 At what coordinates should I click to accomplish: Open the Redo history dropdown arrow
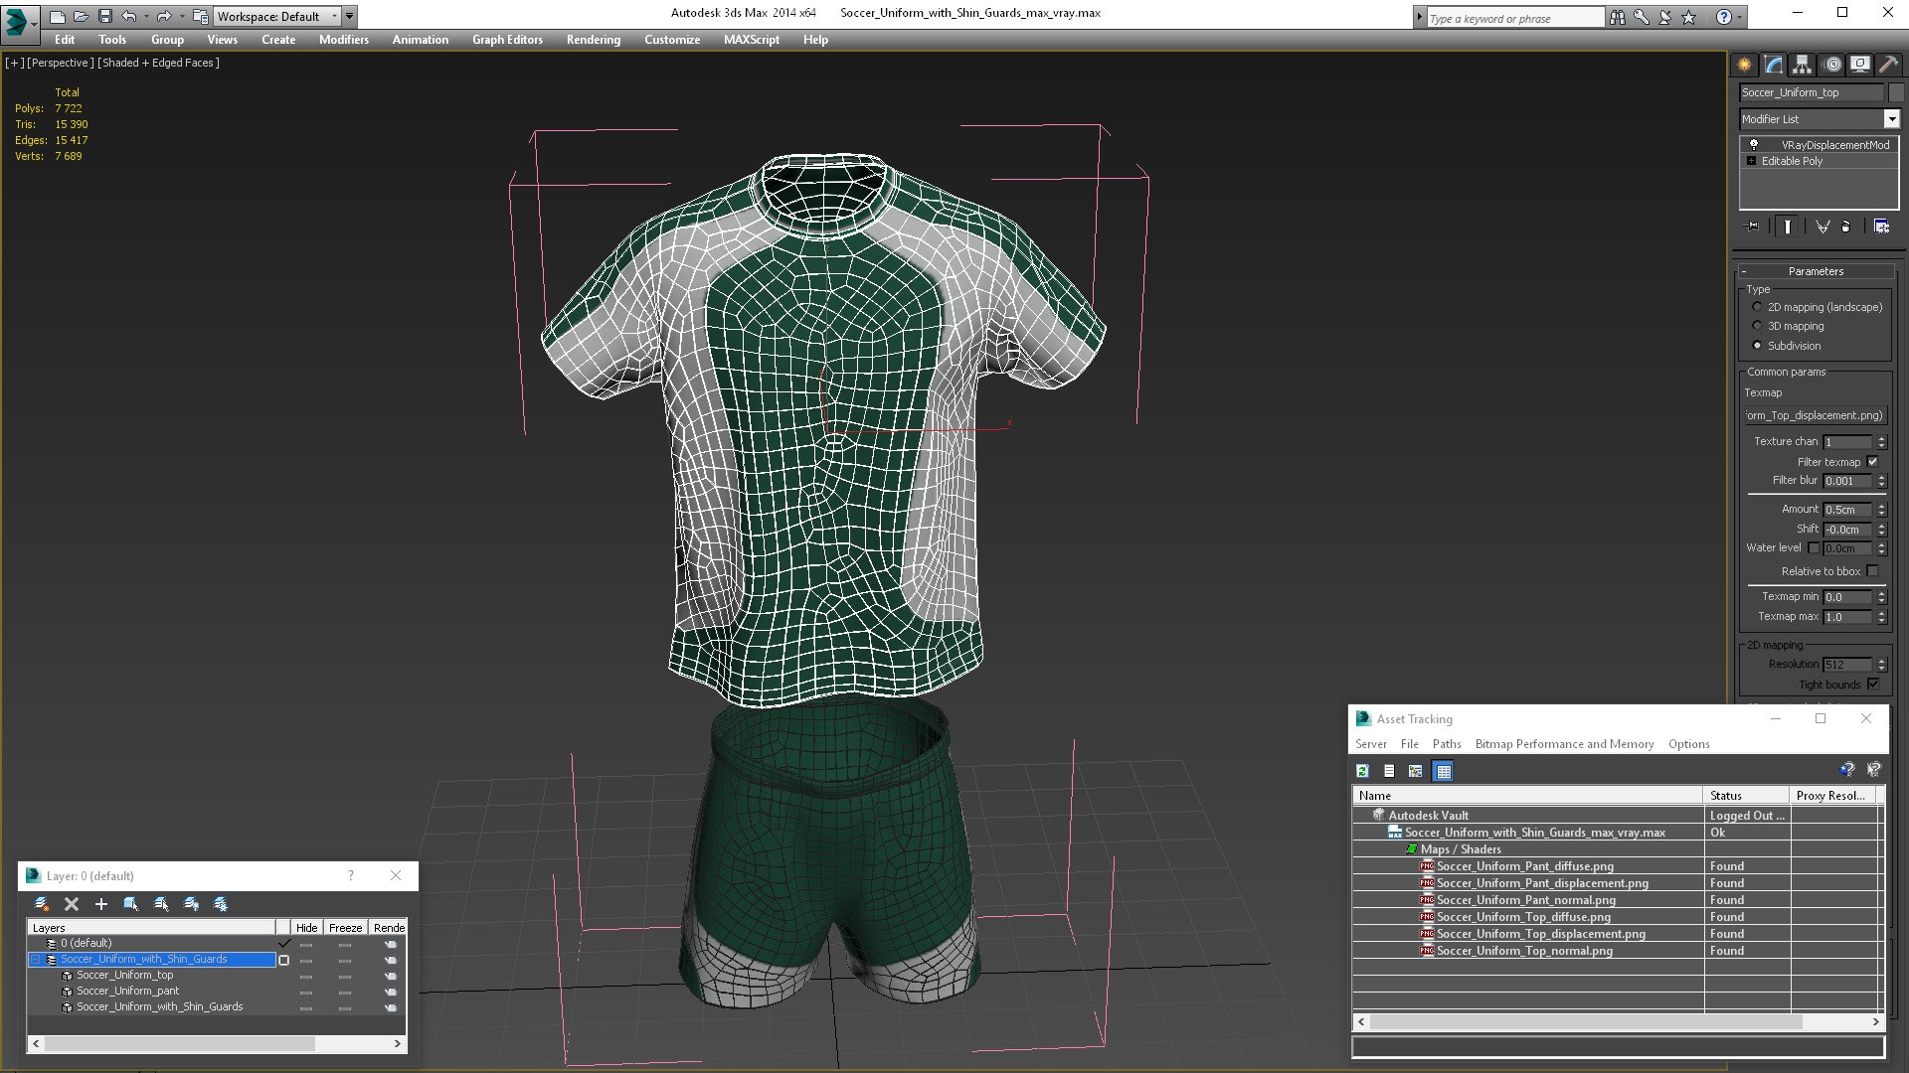[182, 16]
